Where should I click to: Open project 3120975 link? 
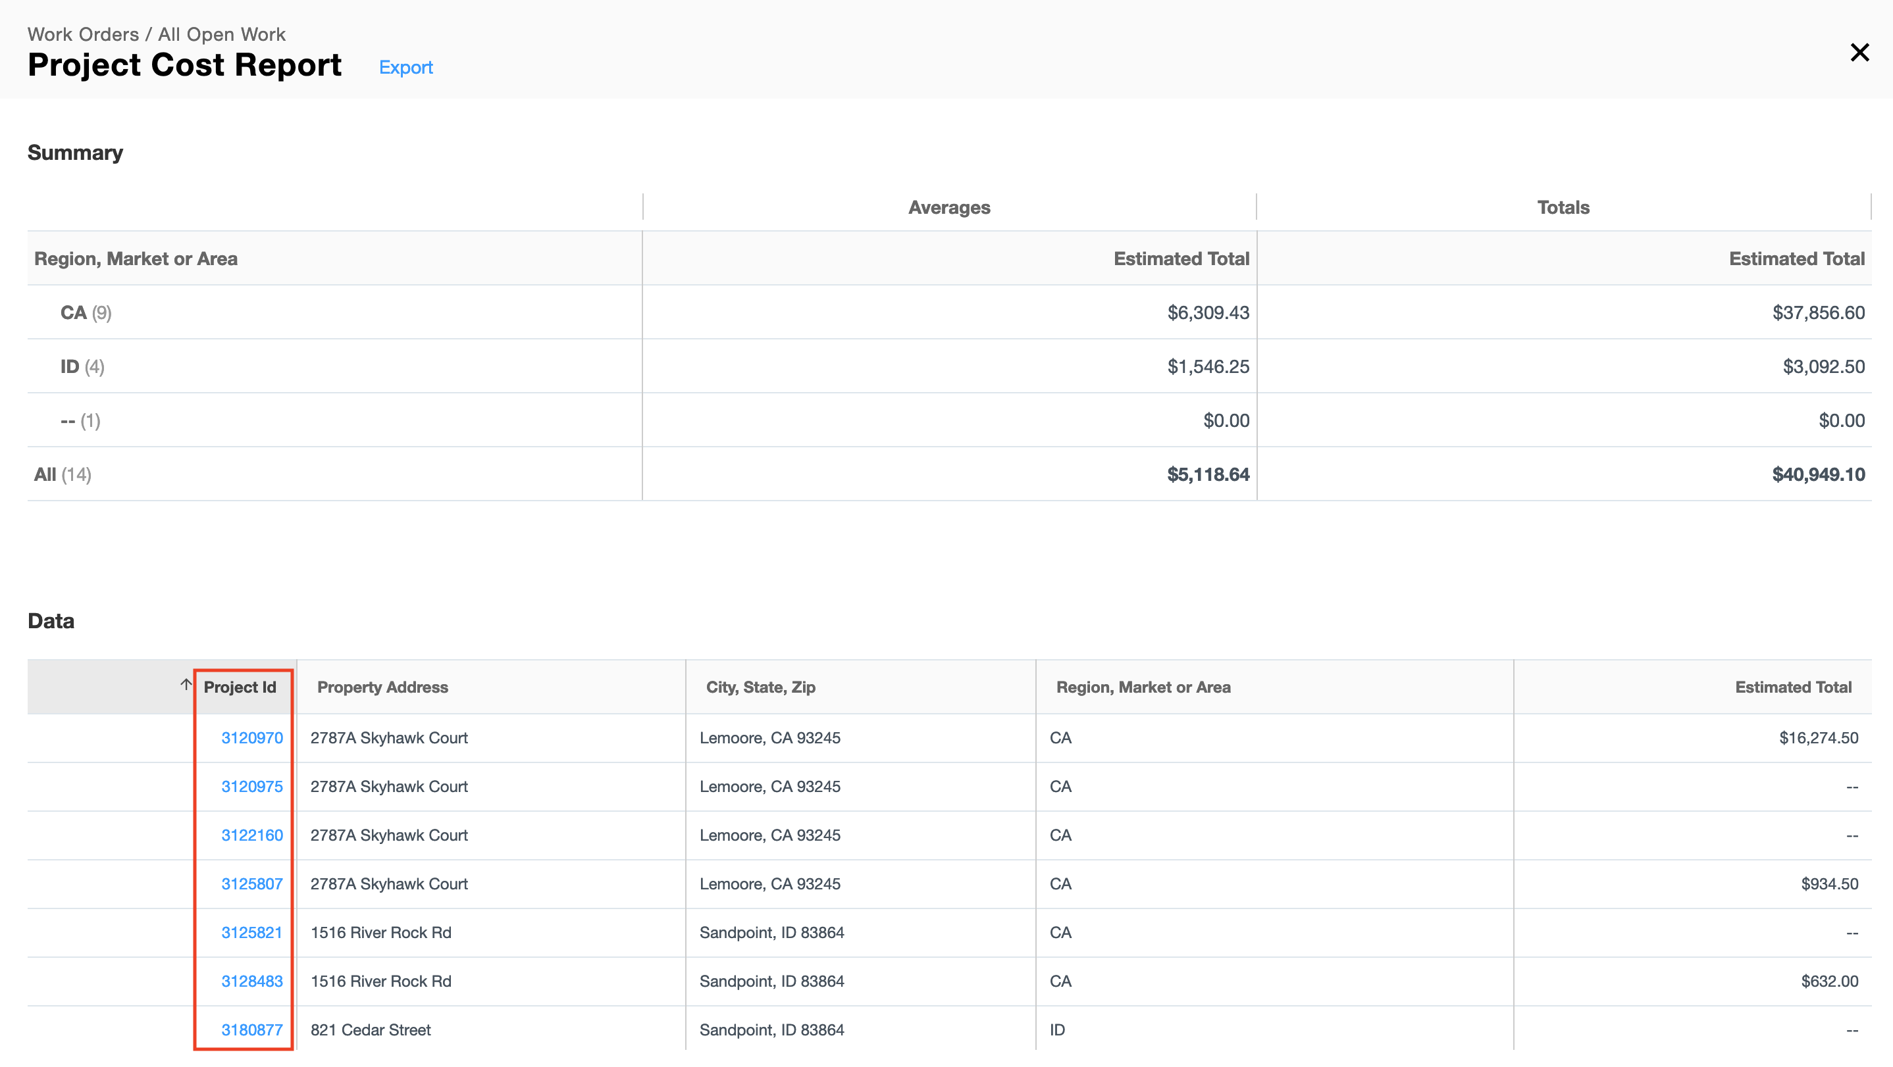pos(251,787)
